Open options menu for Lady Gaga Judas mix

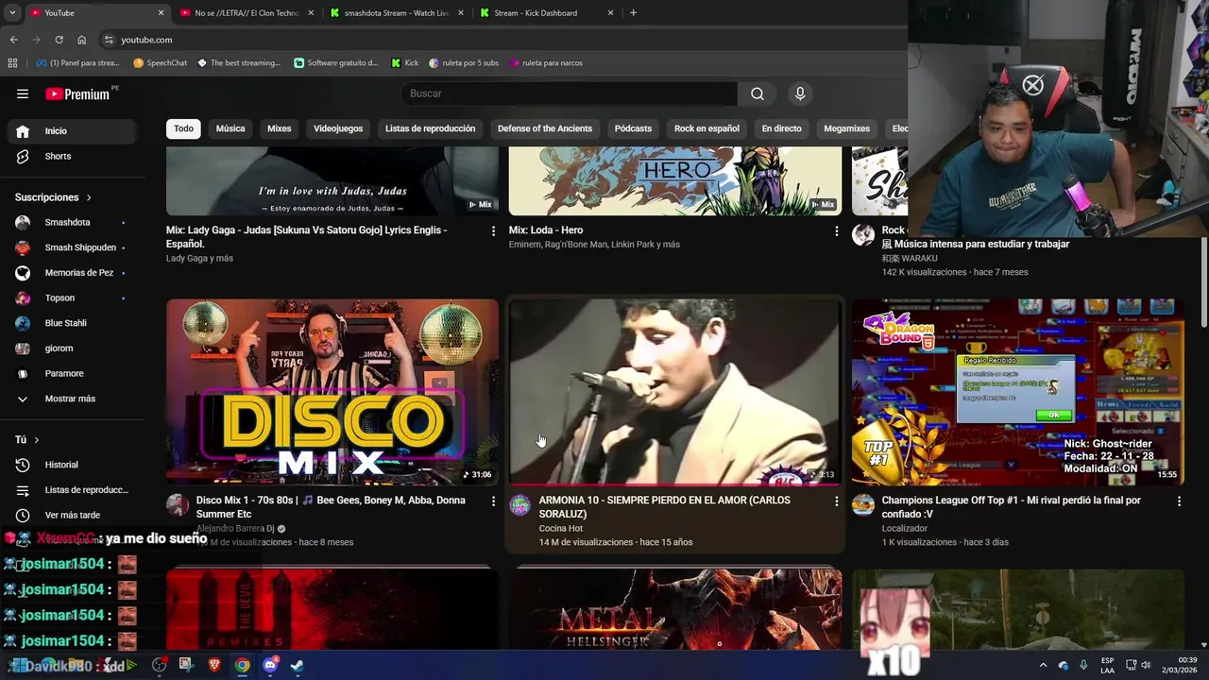[x=493, y=230]
